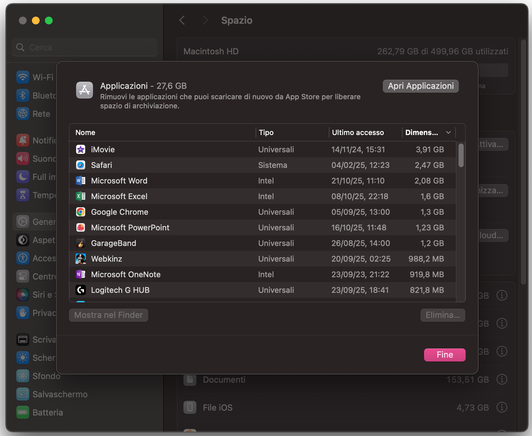Click the info button beside File iOS
Viewport: 532px width, 436px height.
tap(502, 407)
